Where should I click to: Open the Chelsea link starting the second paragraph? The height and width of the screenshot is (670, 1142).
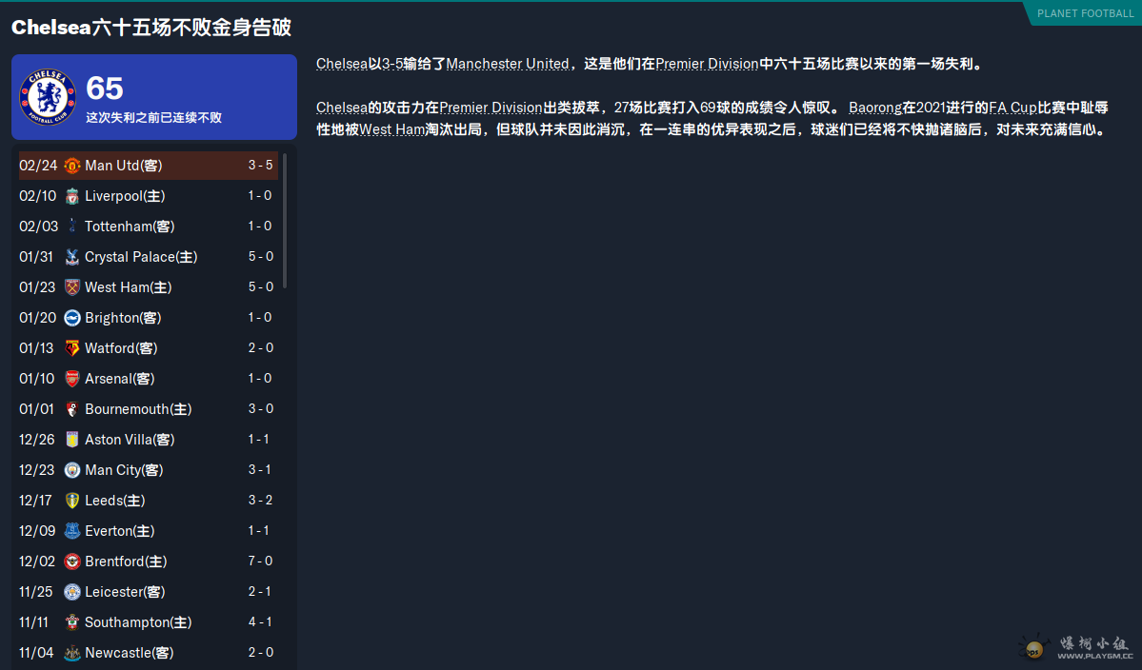[x=342, y=108]
